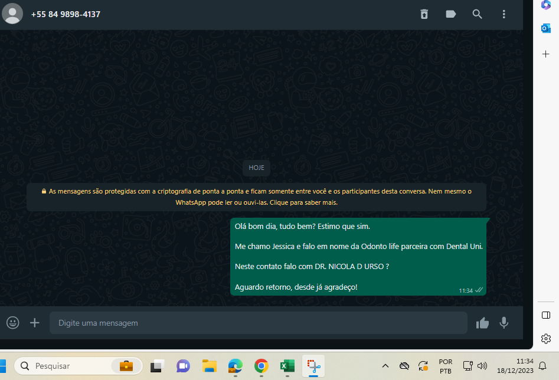This screenshot has height=380, width=559.
Task: Add a new app to Edge sidebar
Action: point(546,54)
